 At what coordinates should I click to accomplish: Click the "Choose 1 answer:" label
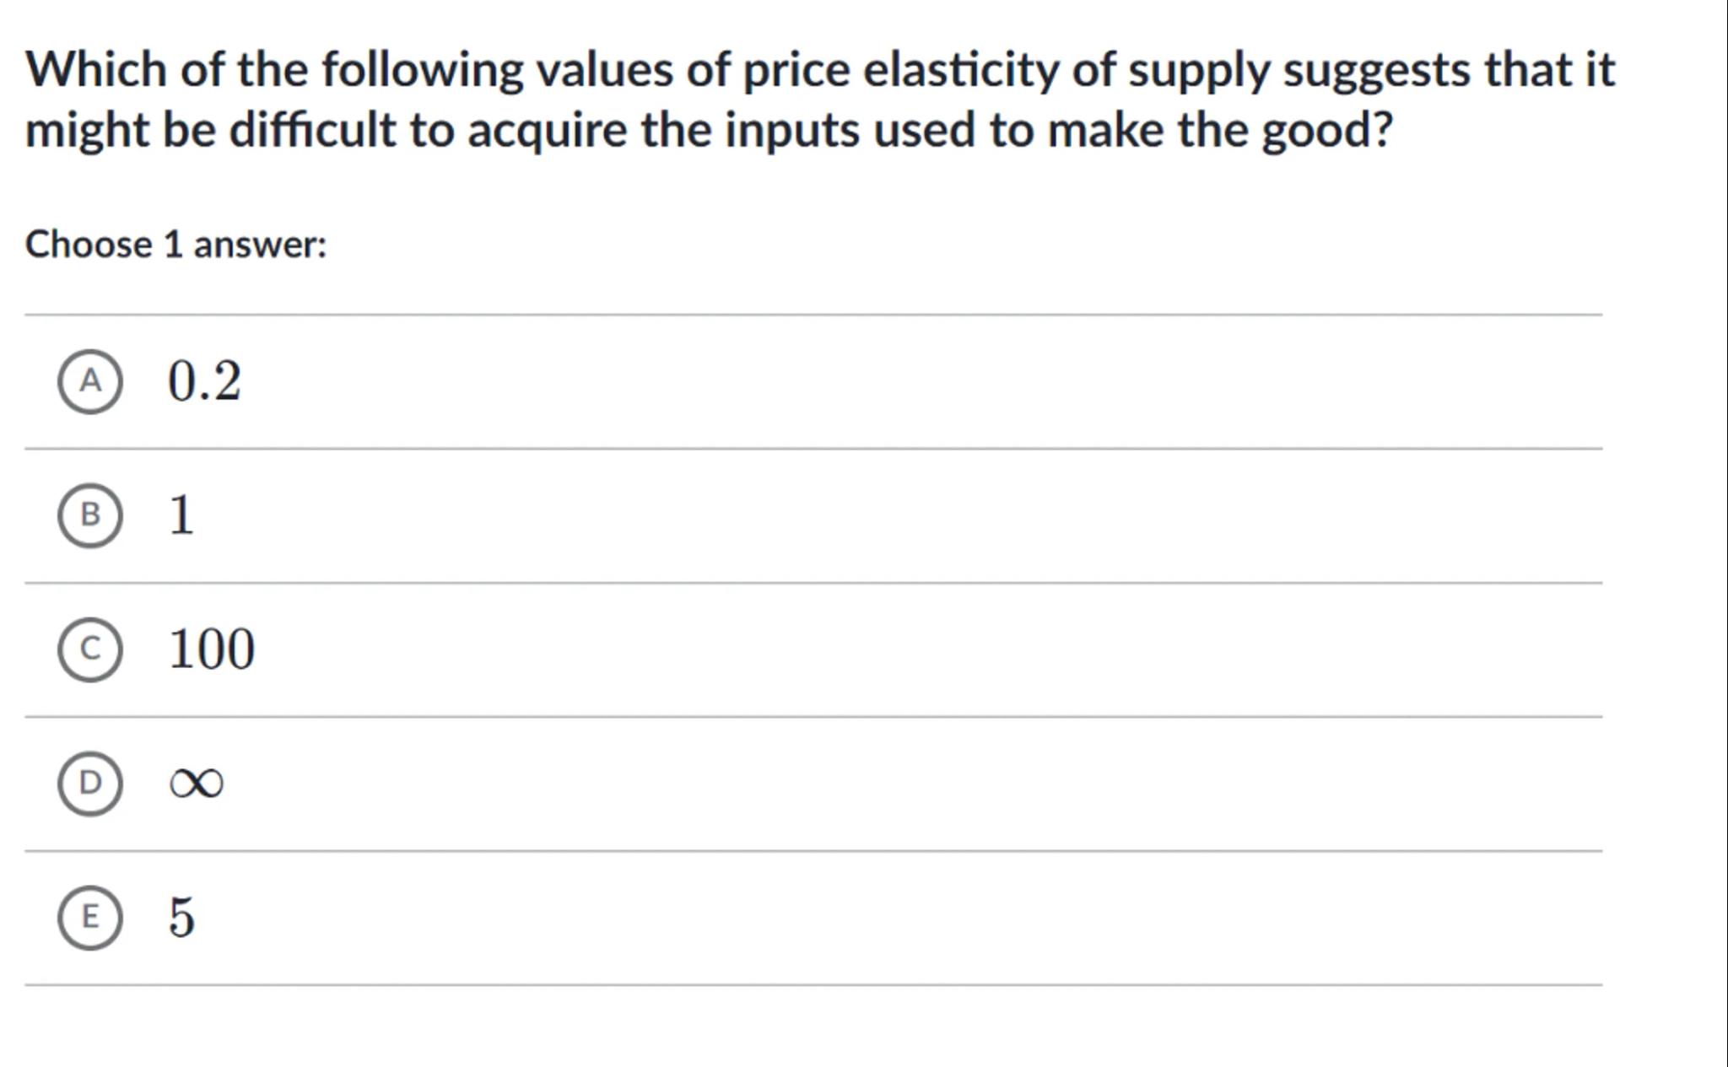coord(175,245)
